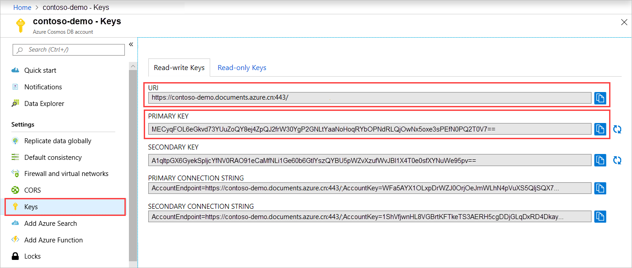This screenshot has height=268, width=632.
Task: Switch to Read-only Keys tab
Action: (242, 68)
